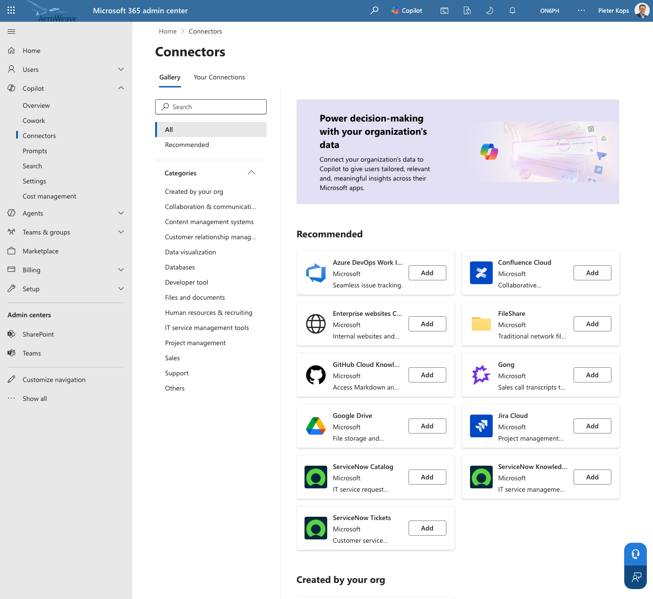Open notifications bell

513,10
